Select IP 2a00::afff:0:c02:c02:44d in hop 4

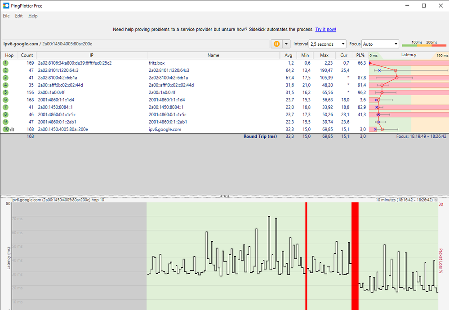pos(60,85)
